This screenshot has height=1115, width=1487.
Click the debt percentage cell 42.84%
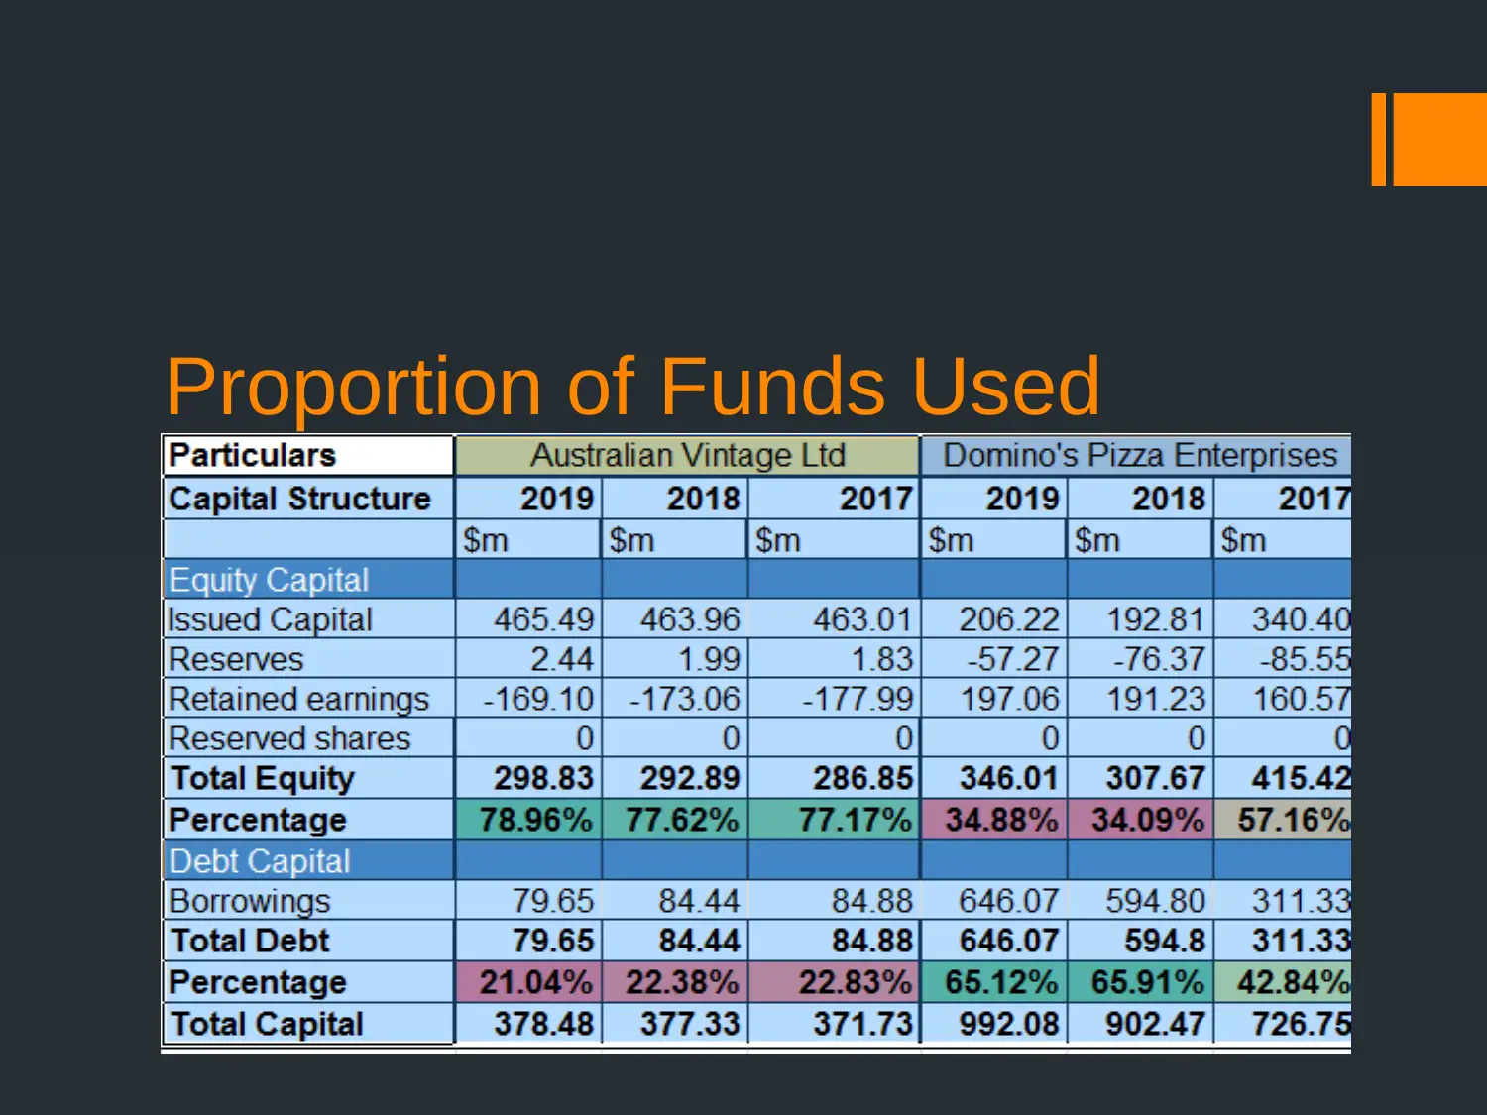tap(1283, 982)
